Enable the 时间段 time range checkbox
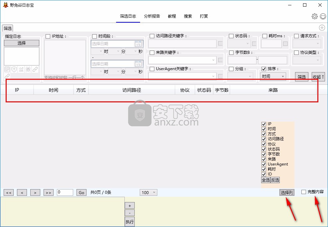The height and width of the screenshot is (227, 328). coord(94,36)
